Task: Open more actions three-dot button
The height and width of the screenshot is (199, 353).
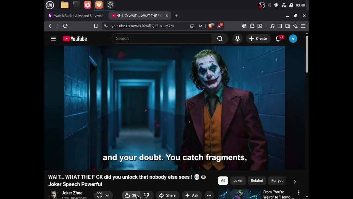Action: [x=209, y=195]
